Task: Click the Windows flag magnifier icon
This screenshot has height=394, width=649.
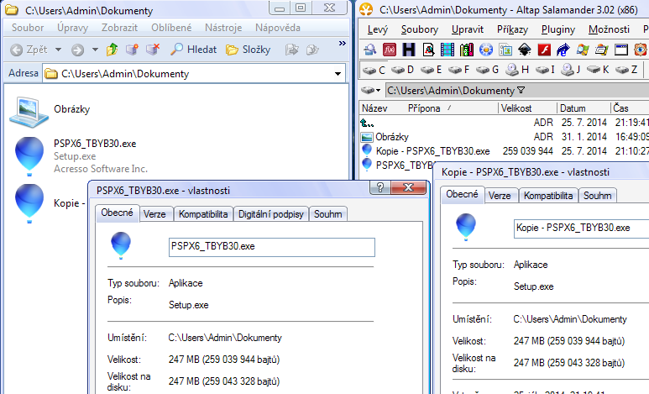Action: coord(583,50)
